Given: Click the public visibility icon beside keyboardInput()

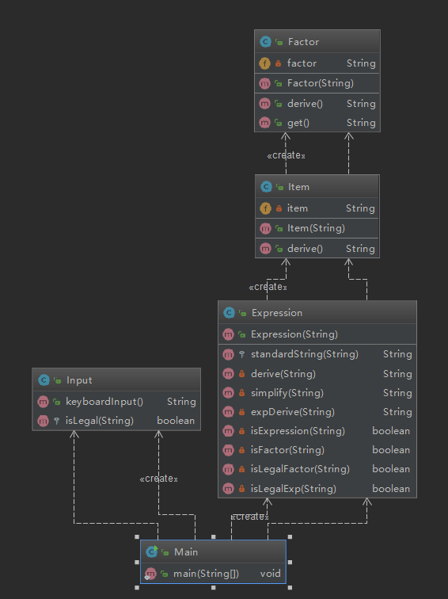Looking at the screenshot, I should (56, 402).
